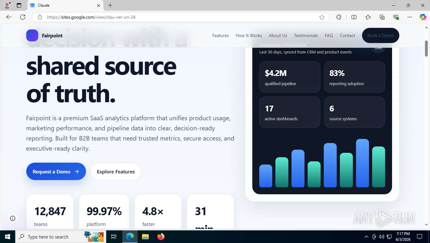Launch Firefox from the taskbar
This screenshot has width=430, height=243.
coord(161,237)
